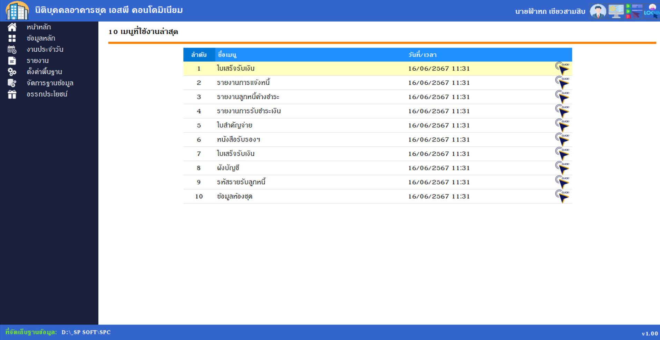Open the รายงาน menu
This screenshot has height=340, width=660.
pos(38,61)
